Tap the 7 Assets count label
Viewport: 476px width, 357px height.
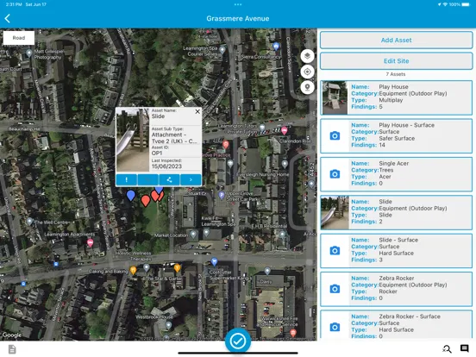point(396,74)
